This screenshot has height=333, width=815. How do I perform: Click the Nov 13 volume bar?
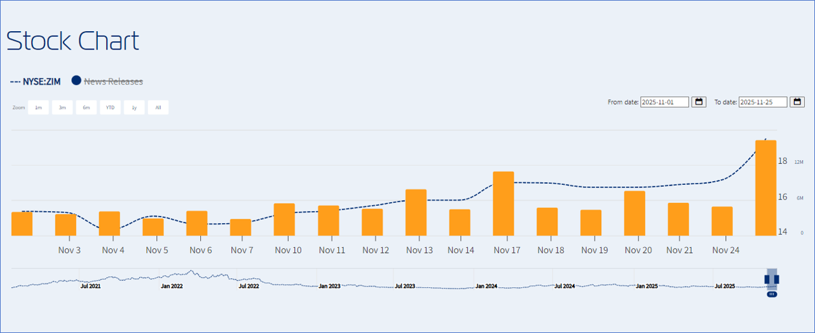[416, 212]
